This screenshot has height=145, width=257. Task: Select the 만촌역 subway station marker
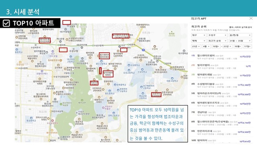pos(128,45)
